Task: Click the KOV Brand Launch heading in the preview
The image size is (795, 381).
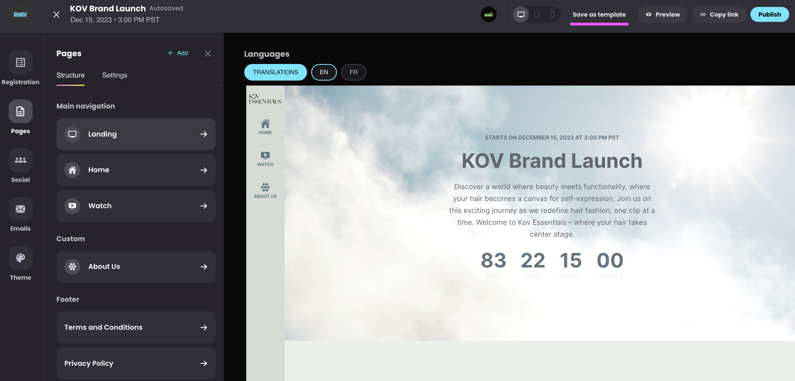Action: (552, 161)
